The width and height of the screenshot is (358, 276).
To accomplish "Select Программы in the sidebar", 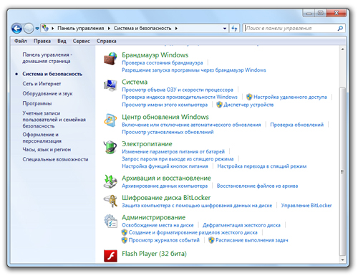I will pos(37,103).
